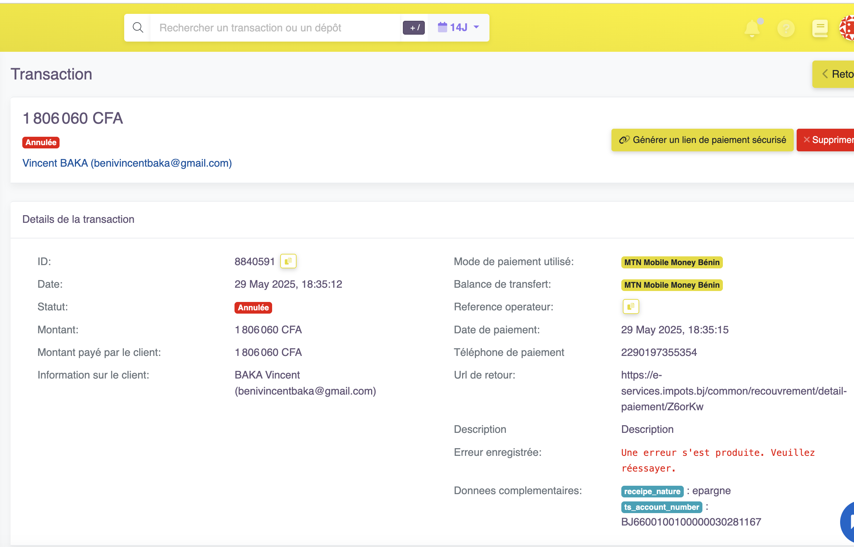The height and width of the screenshot is (547, 854).
Task: Copy the operator reference value
Action: (630, 307)
